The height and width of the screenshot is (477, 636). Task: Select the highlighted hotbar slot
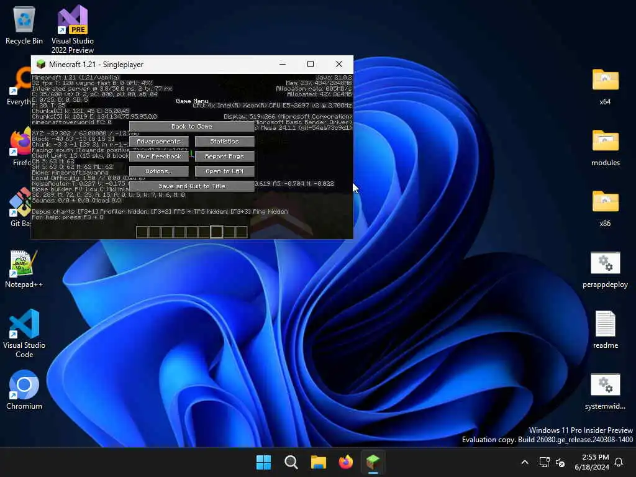click(x=216, y=232)
